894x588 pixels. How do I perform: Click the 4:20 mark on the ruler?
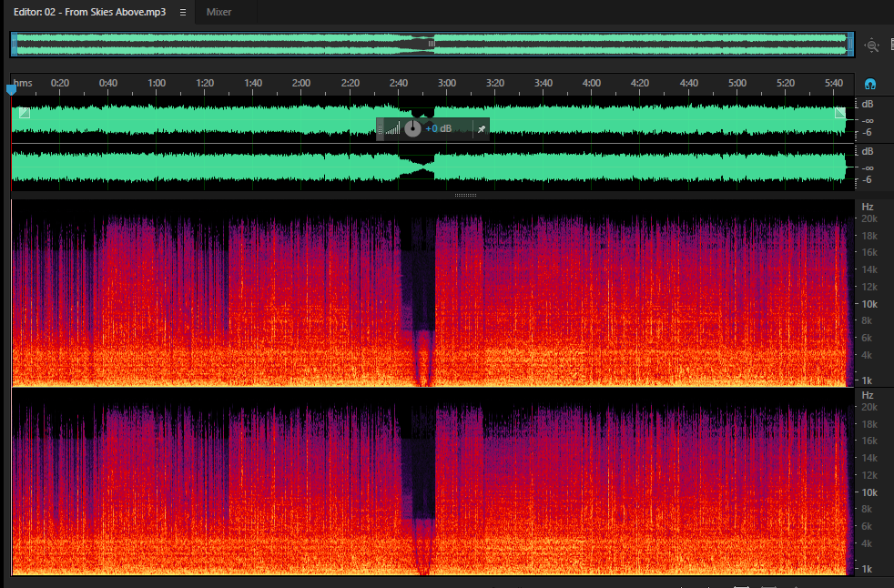click(x=640, y=83)
